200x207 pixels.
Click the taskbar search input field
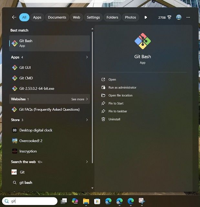[32, 201]
